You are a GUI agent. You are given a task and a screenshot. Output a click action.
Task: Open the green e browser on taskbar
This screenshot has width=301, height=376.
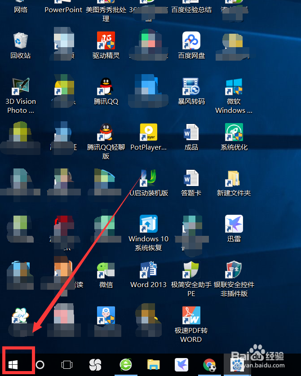[126, 365]
